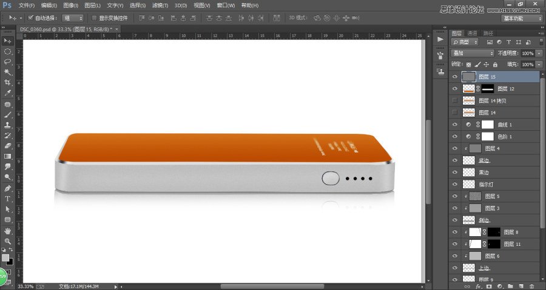Hide the 图层 12 layer
Image resolution: width=546 pixels, height=290 pixels.
click(x=454, y=88)
